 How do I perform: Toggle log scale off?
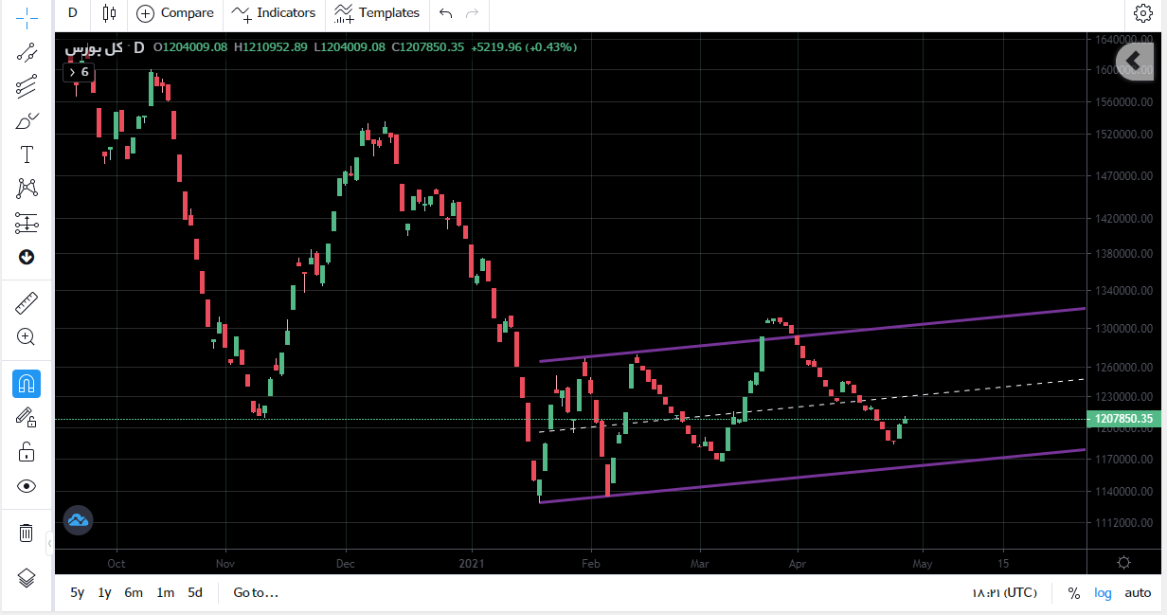[1104, 593]
